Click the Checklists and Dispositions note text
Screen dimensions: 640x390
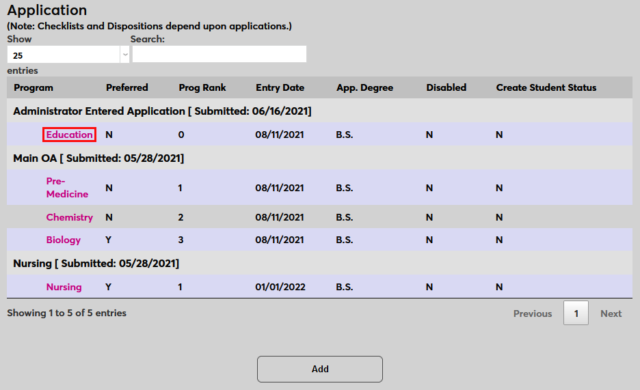point(149,26)
